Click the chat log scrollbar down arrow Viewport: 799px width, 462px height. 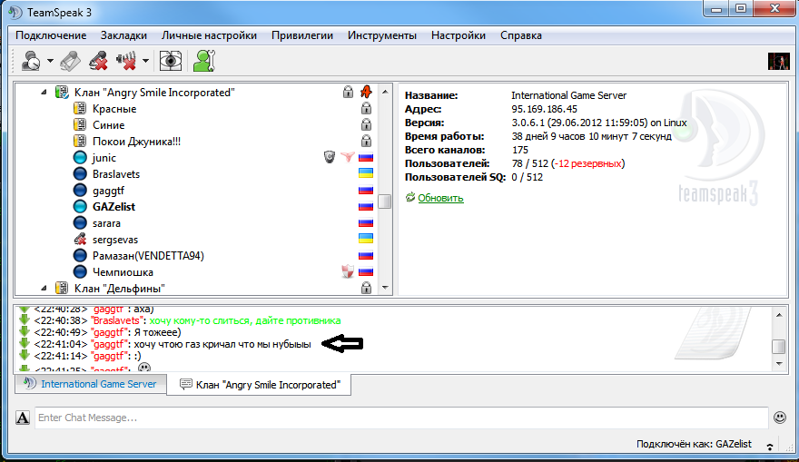779,363
